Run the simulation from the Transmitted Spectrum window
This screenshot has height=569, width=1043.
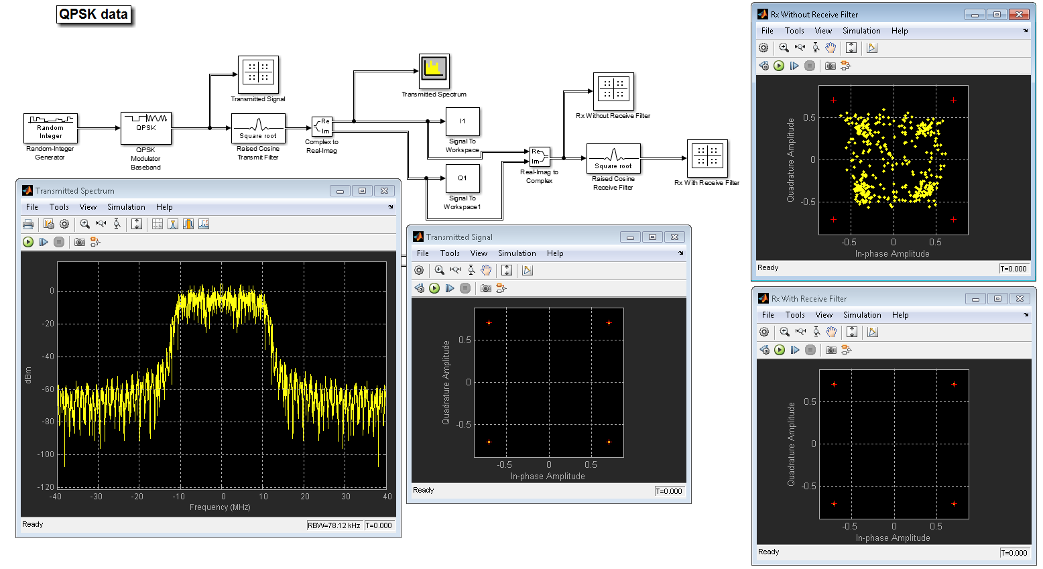coord(28,242)
